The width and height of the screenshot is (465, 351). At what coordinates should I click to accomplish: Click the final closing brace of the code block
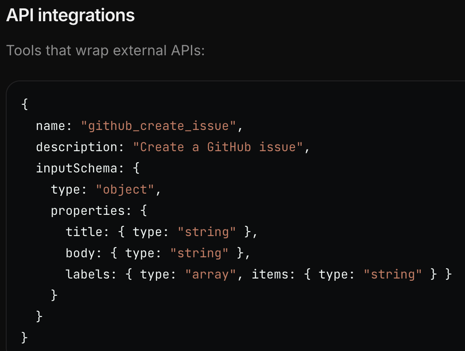click(25, 338)
